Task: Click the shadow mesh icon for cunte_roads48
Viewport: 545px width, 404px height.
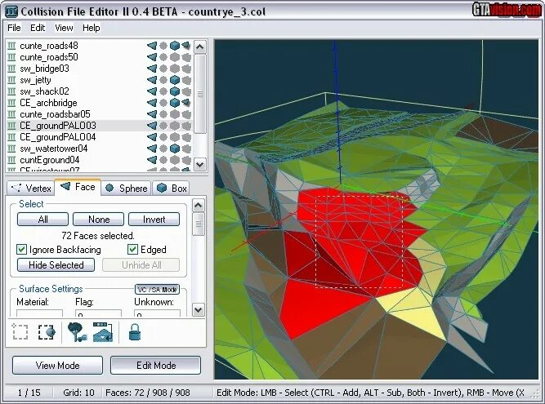Action: point(186,46)
